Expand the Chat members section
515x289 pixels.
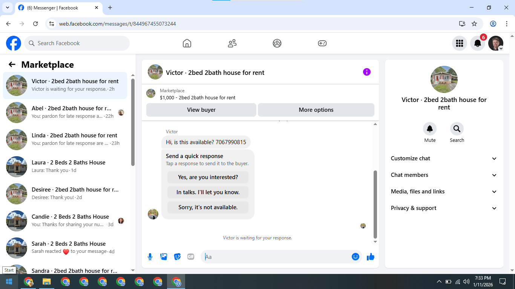click(444, 175)
